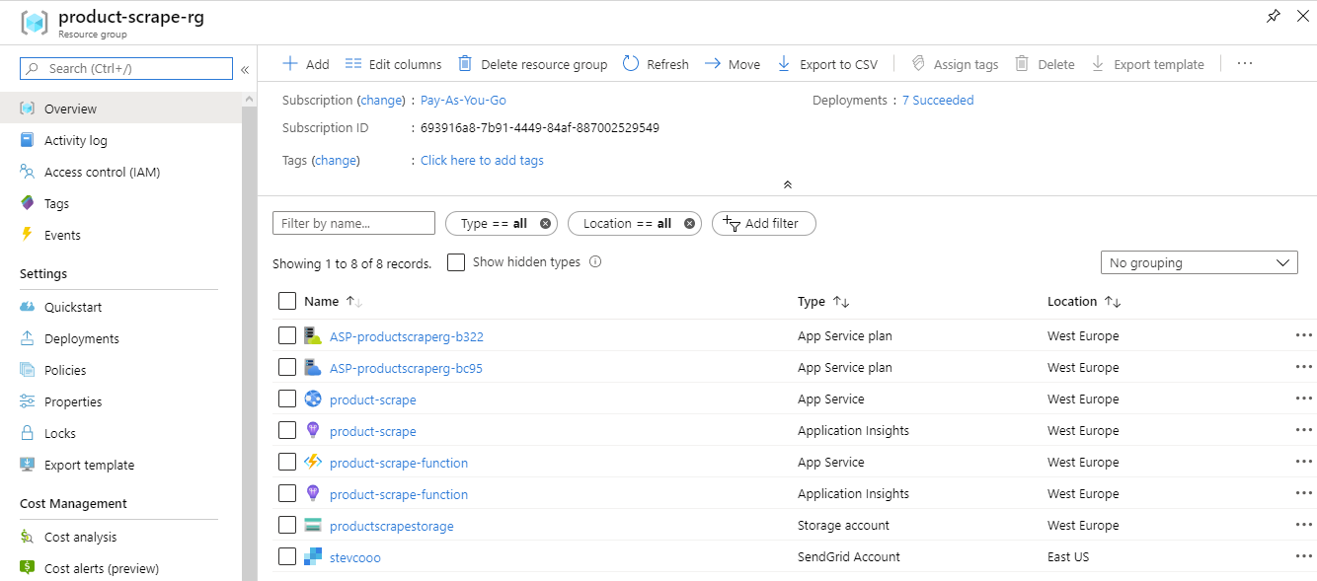
Task: Click Assign tags in toolbar
Action: pyautogui.click(x=954, y=64)
